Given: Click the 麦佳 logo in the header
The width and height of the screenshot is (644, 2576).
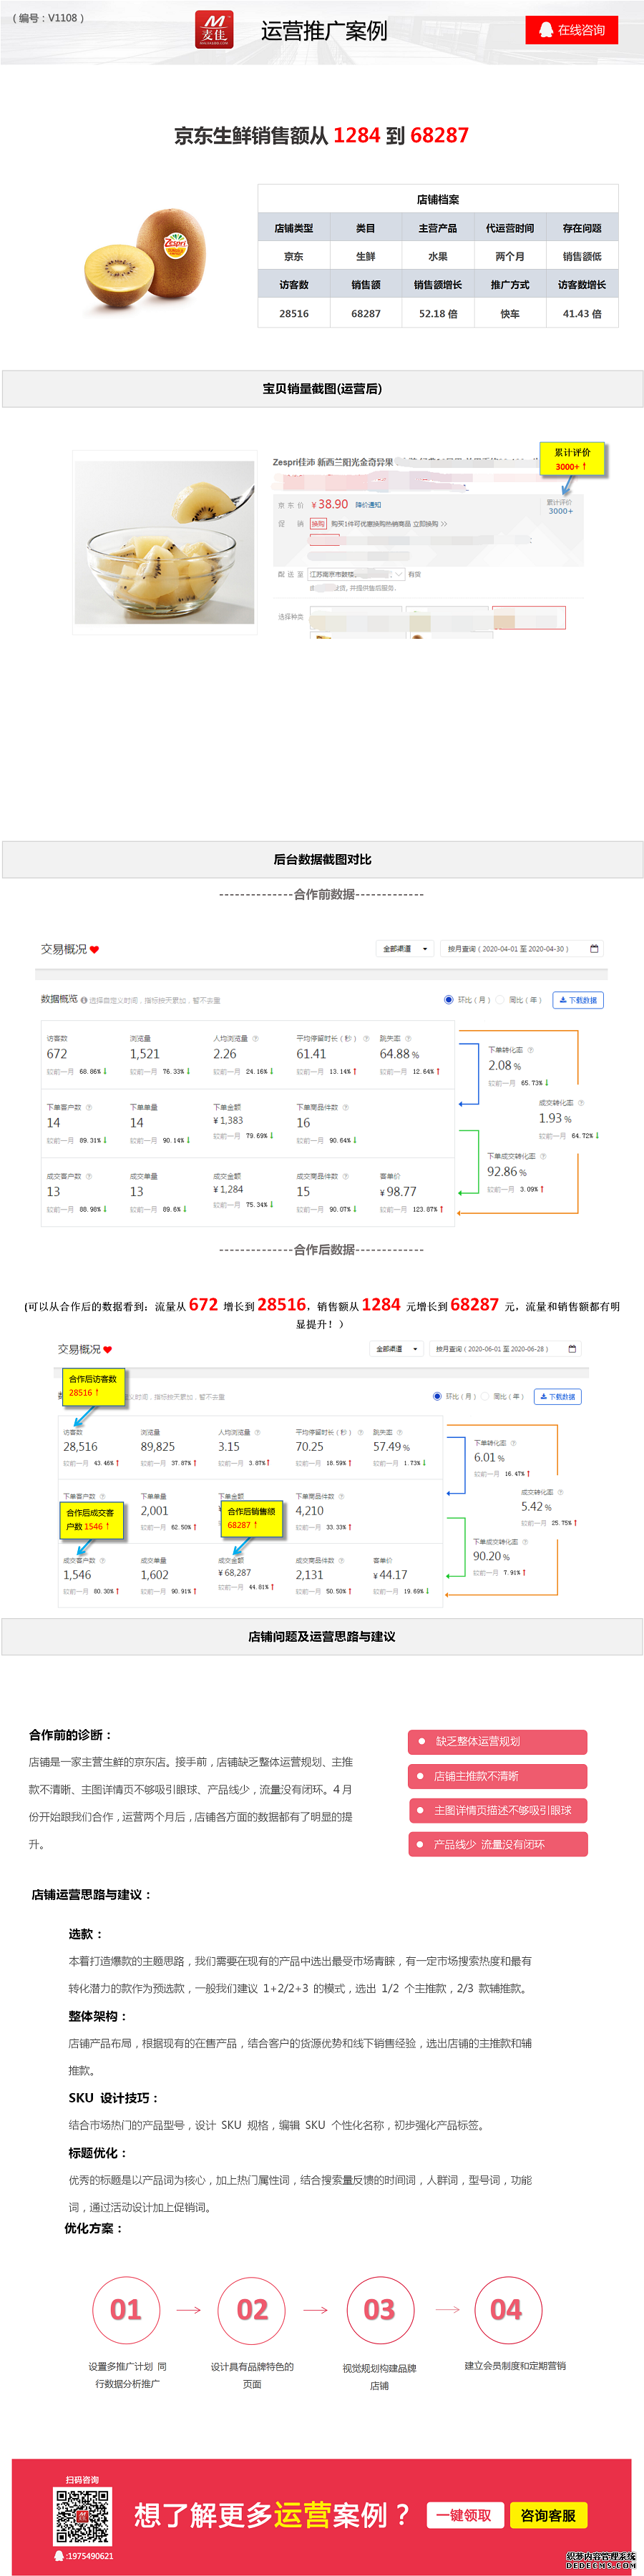Looking at the screenshot, I should (213, 30).
